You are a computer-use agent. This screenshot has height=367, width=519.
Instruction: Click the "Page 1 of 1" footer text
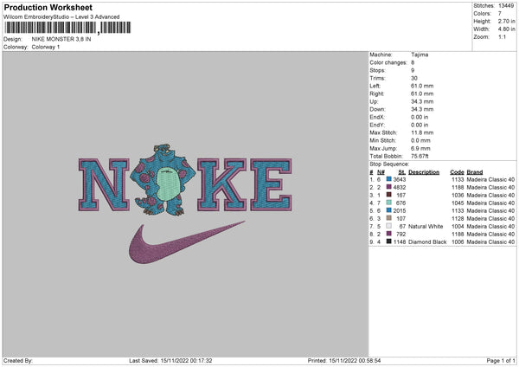coord(501,360)
